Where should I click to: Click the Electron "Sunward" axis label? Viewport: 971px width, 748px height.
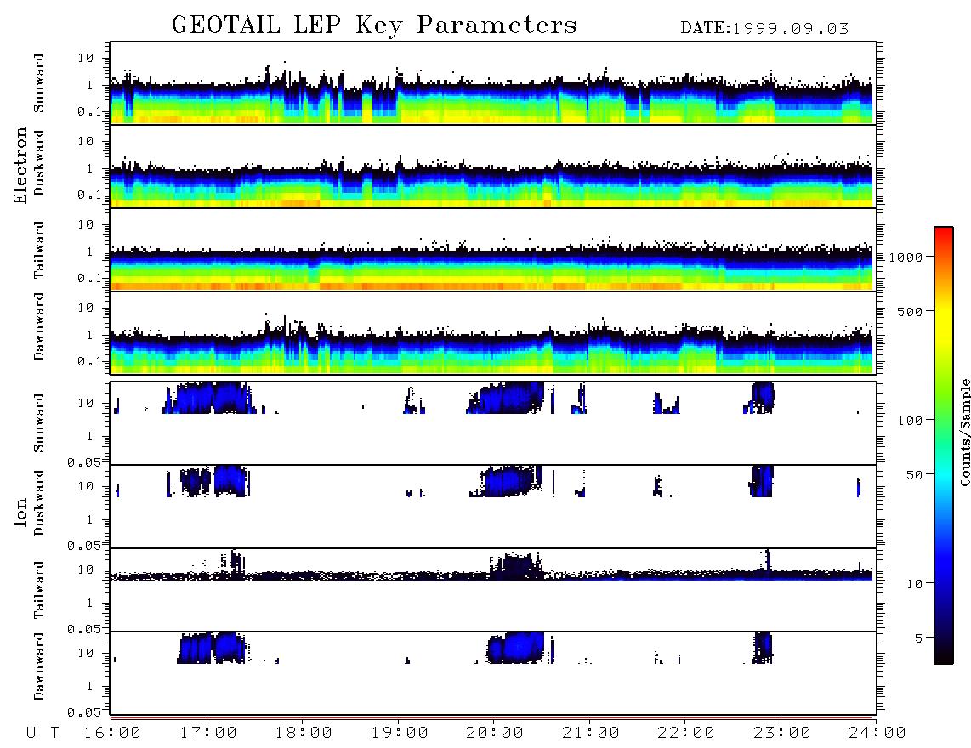point(38,83)
